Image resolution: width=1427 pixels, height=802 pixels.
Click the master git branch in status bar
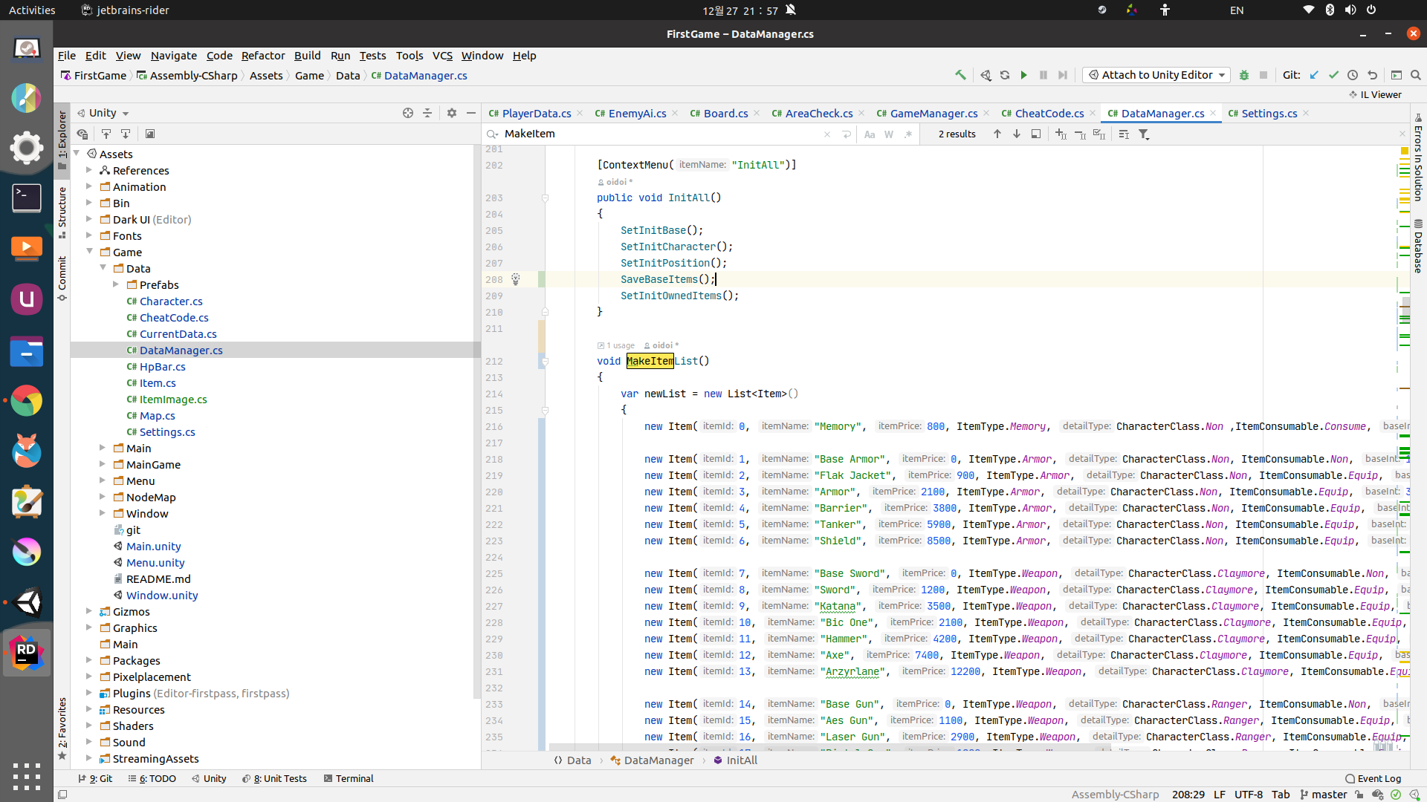[x=1328, y=795]
